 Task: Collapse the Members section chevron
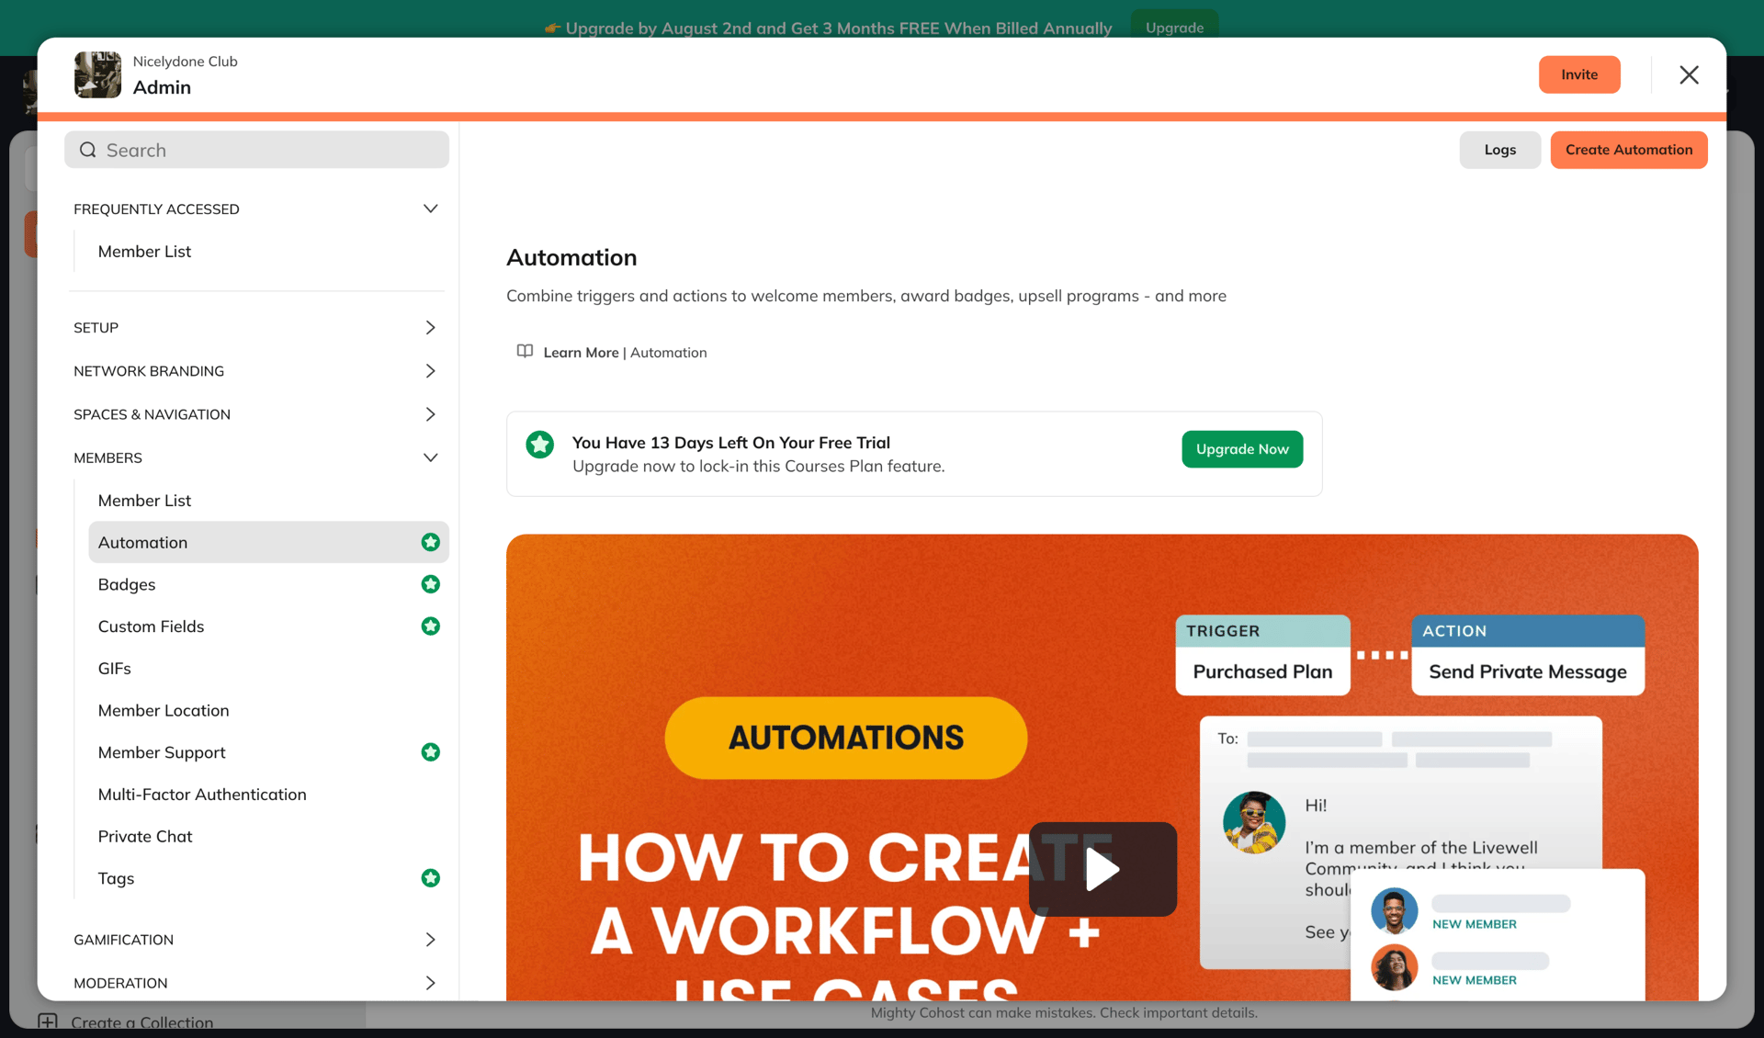click(x=430, y=457)
